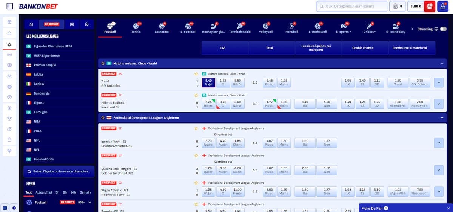The width and height of the screenshot is (453, 212).
Task: Open the gift promotions icon in left rail
Action: tap(9, 22)
